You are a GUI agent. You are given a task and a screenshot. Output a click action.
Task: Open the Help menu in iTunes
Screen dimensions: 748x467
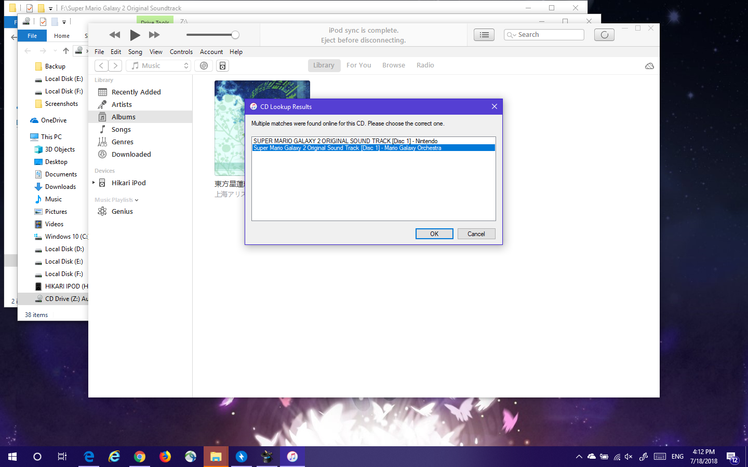(236, 52)
